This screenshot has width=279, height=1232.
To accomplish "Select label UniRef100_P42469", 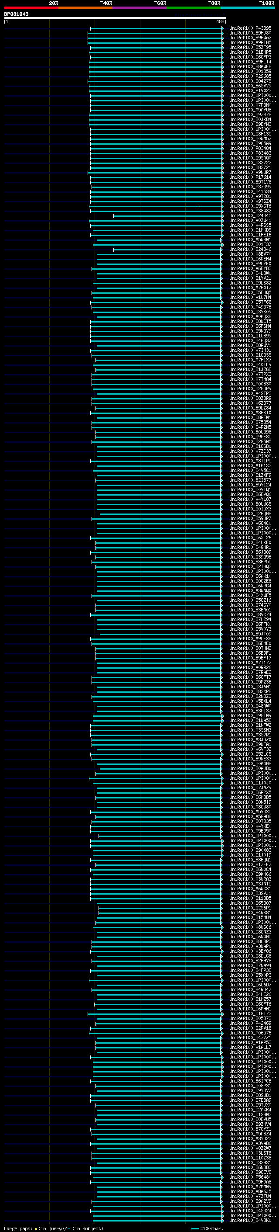I will click(250, 1023).
